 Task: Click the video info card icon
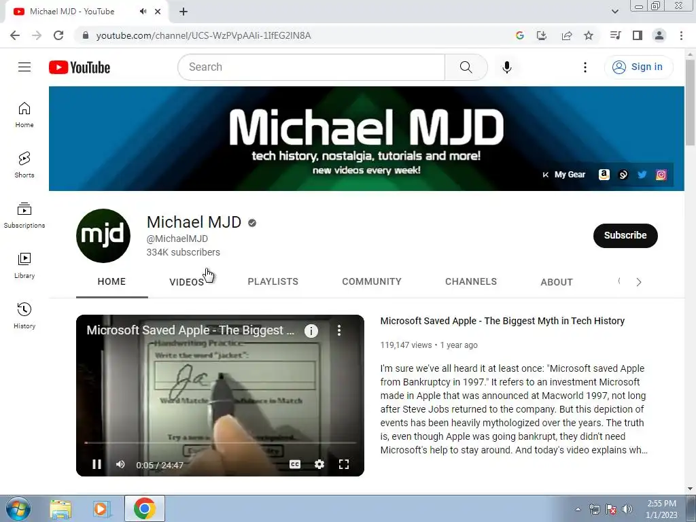[311, 330]
